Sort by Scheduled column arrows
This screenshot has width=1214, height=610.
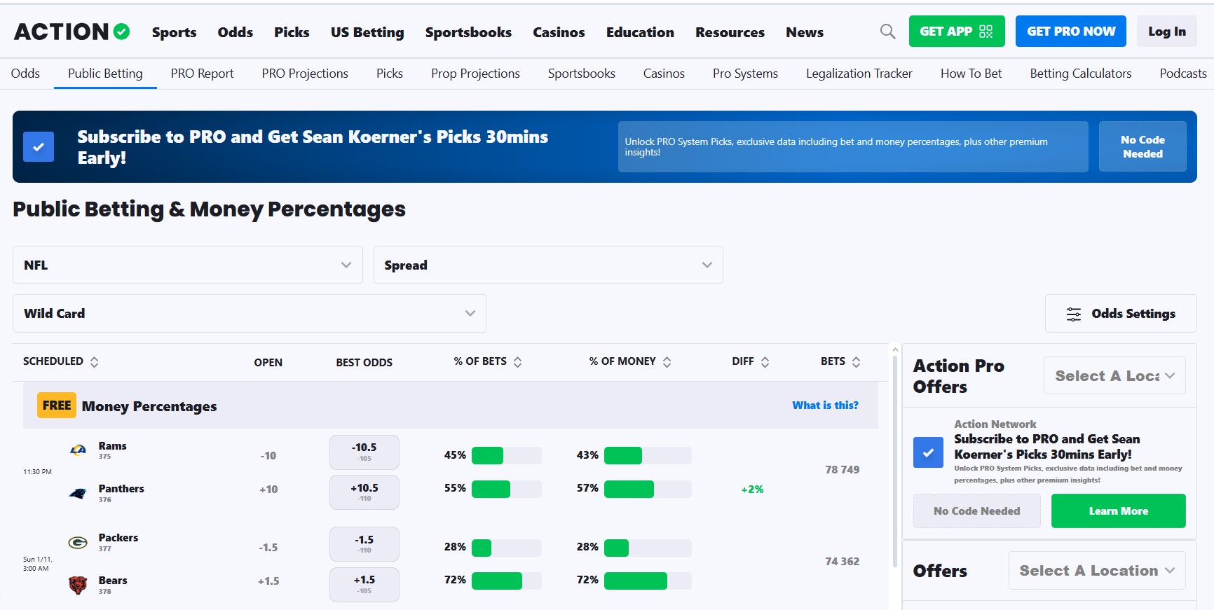(94, 362)
